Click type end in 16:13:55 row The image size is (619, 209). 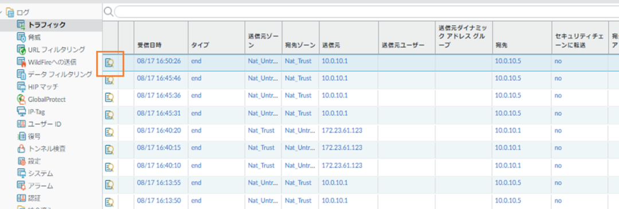(x=196, y=183)
